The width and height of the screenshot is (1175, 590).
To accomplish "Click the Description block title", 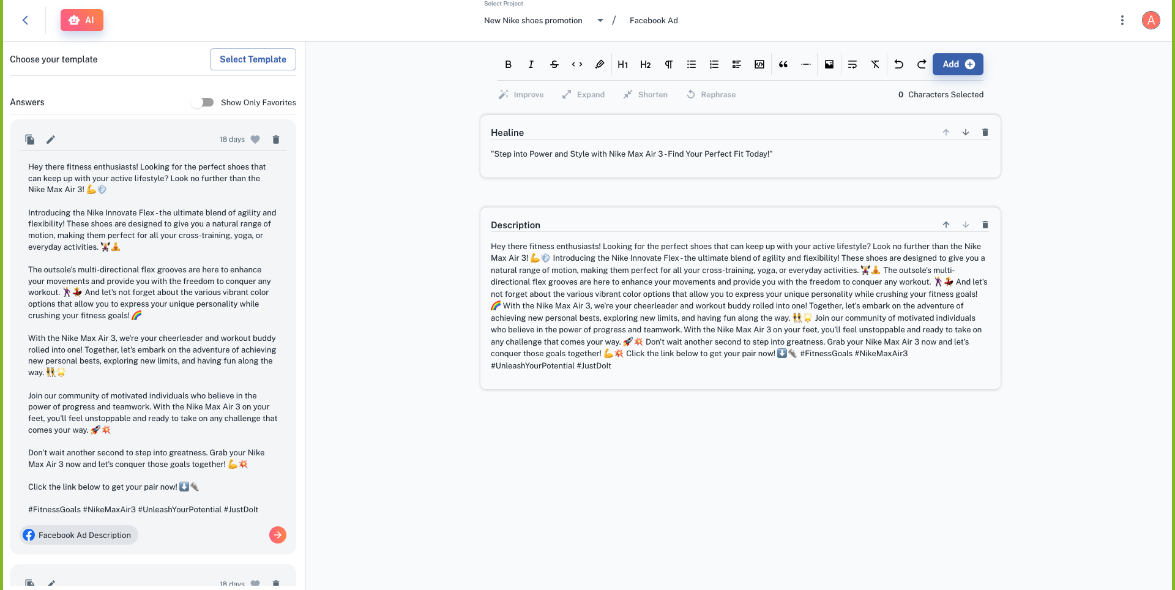I will (515, 225).
